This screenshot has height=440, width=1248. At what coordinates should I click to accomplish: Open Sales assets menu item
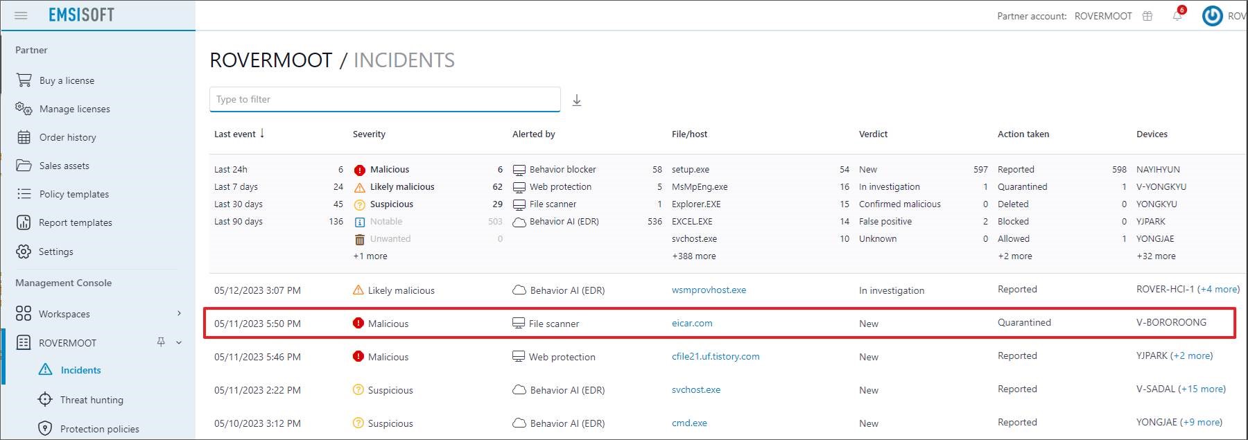[64, 166]
